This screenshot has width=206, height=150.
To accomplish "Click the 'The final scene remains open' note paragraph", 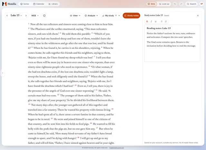I will click(171, 44).
